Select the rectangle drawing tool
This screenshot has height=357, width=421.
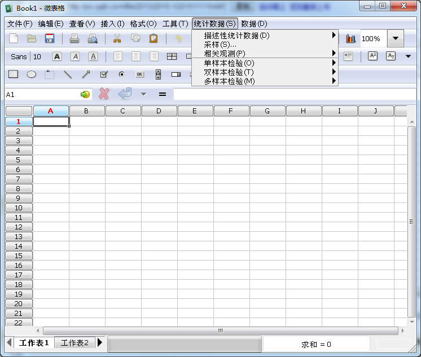(x=14, y=74)
